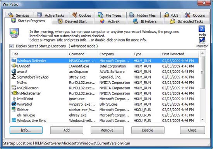
Task: Open the Cookies tab
Action: click(82, 15)
